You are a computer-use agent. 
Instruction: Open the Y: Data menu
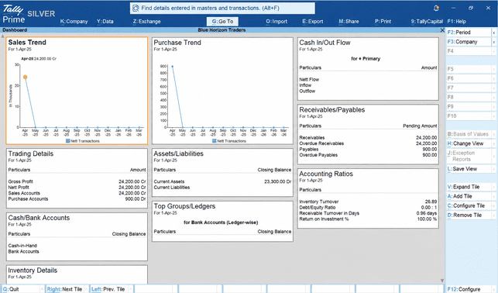coord(105,22)
